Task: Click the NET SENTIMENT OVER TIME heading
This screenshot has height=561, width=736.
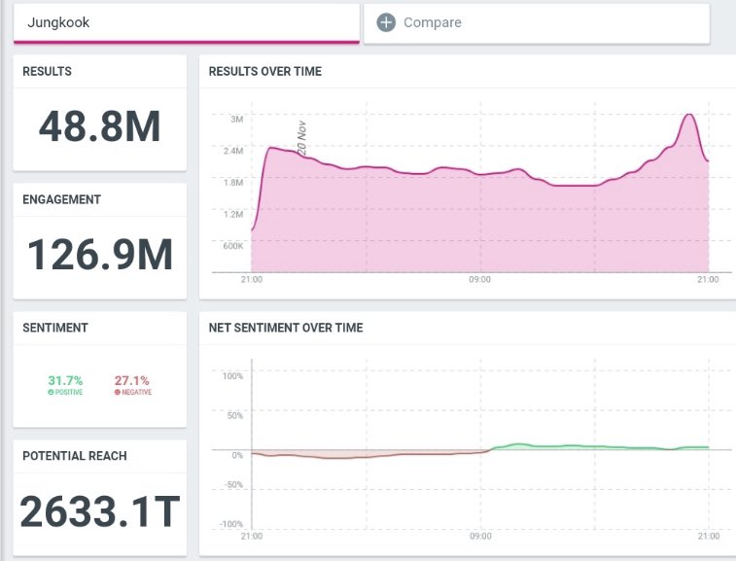Action: click(286, 328)
